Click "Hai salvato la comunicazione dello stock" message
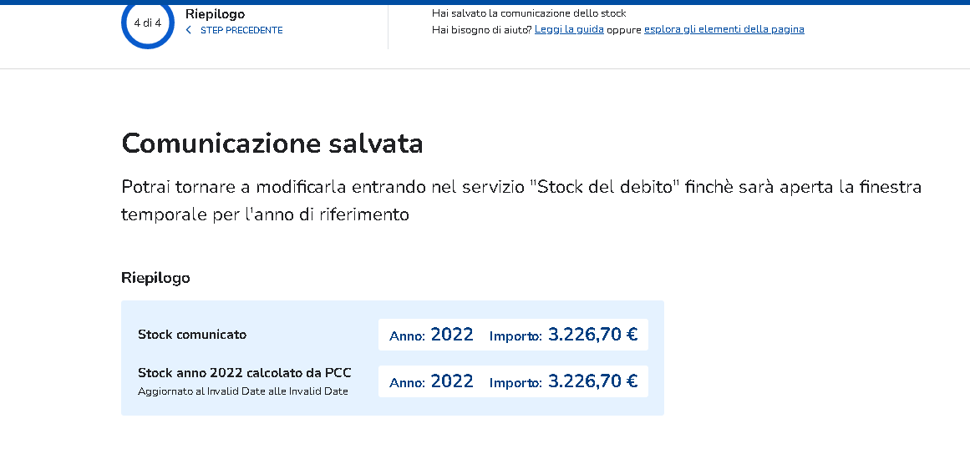 (529, 13)
